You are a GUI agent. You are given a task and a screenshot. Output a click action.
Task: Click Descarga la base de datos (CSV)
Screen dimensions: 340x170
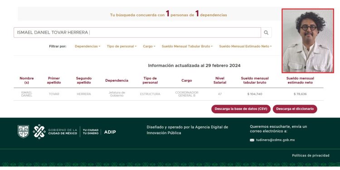241,109
